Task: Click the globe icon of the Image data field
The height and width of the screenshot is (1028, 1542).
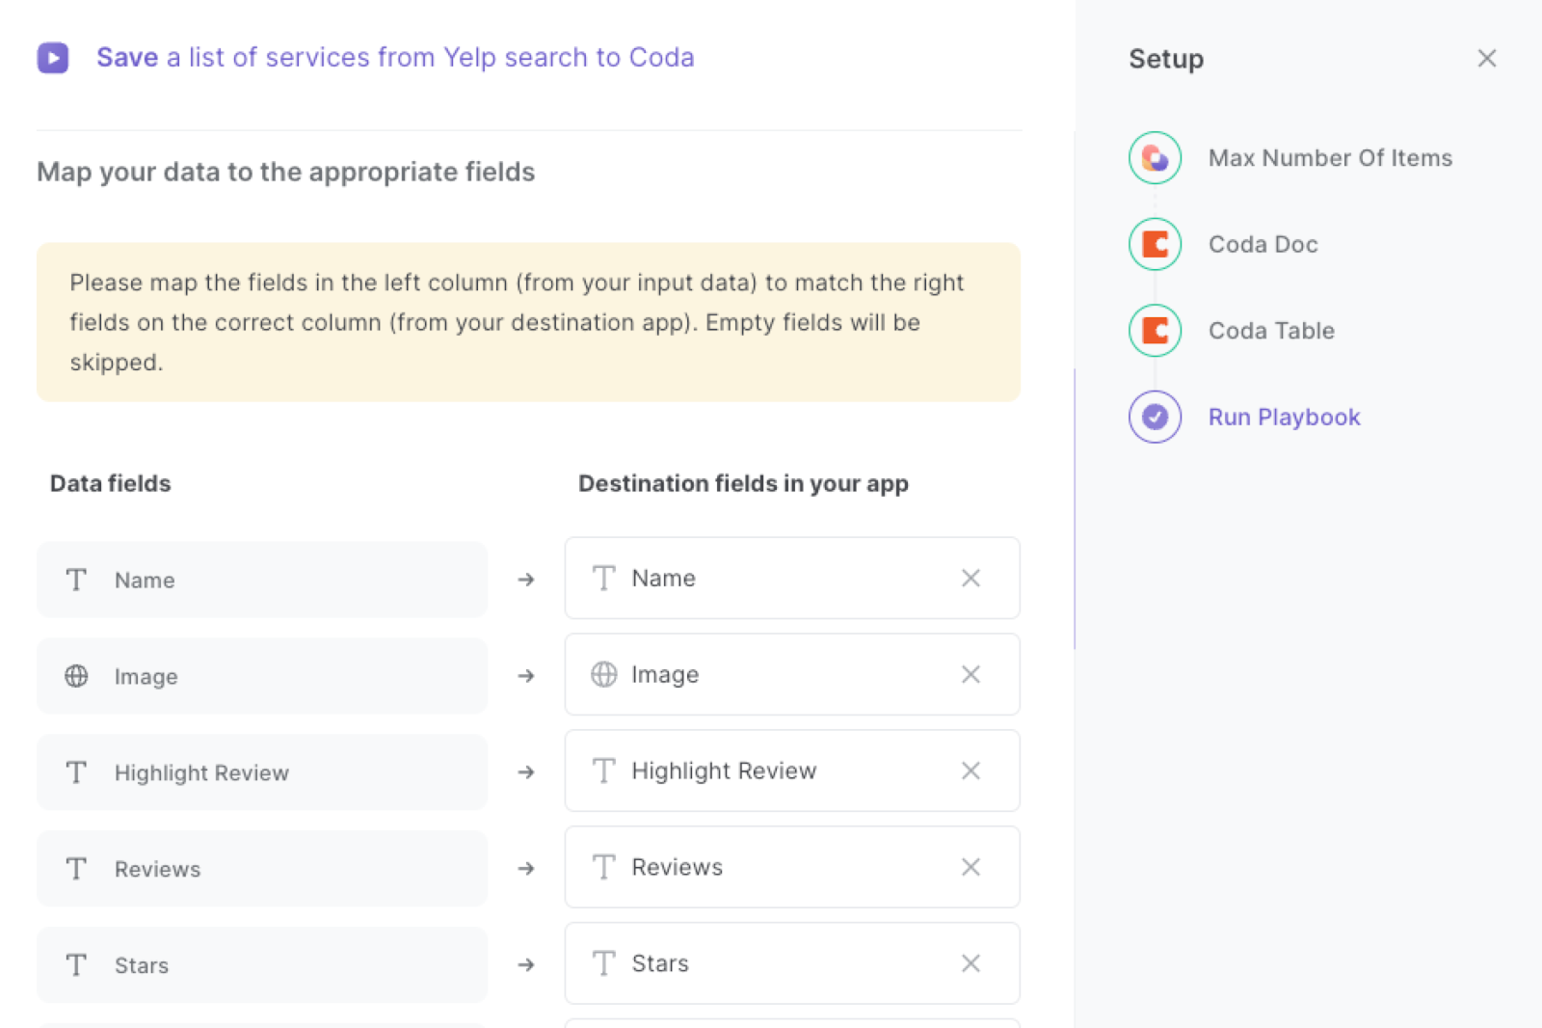Action: pos(76,676)
